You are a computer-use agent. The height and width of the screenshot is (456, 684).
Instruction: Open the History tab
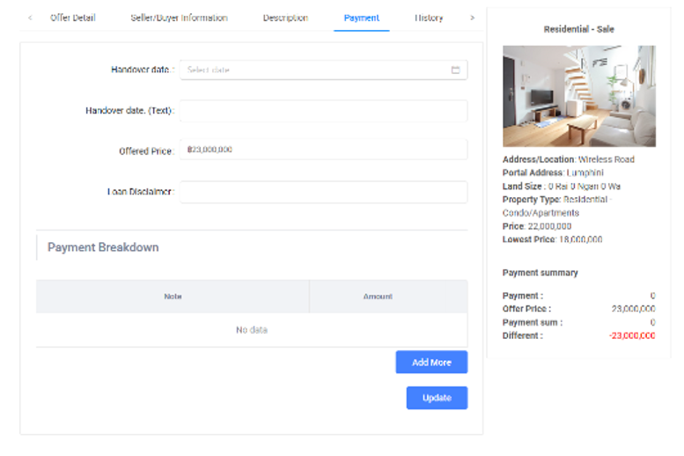[x=429, y=18]
